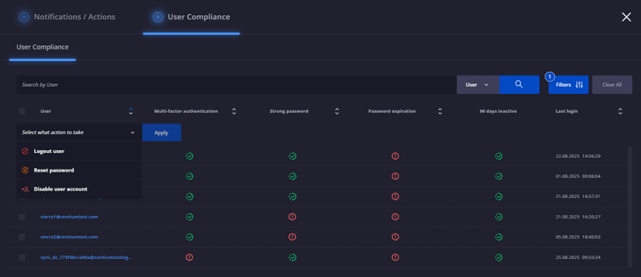Click MFA check icon for sierra1@centiumtest.com

(x=189, y=217)
